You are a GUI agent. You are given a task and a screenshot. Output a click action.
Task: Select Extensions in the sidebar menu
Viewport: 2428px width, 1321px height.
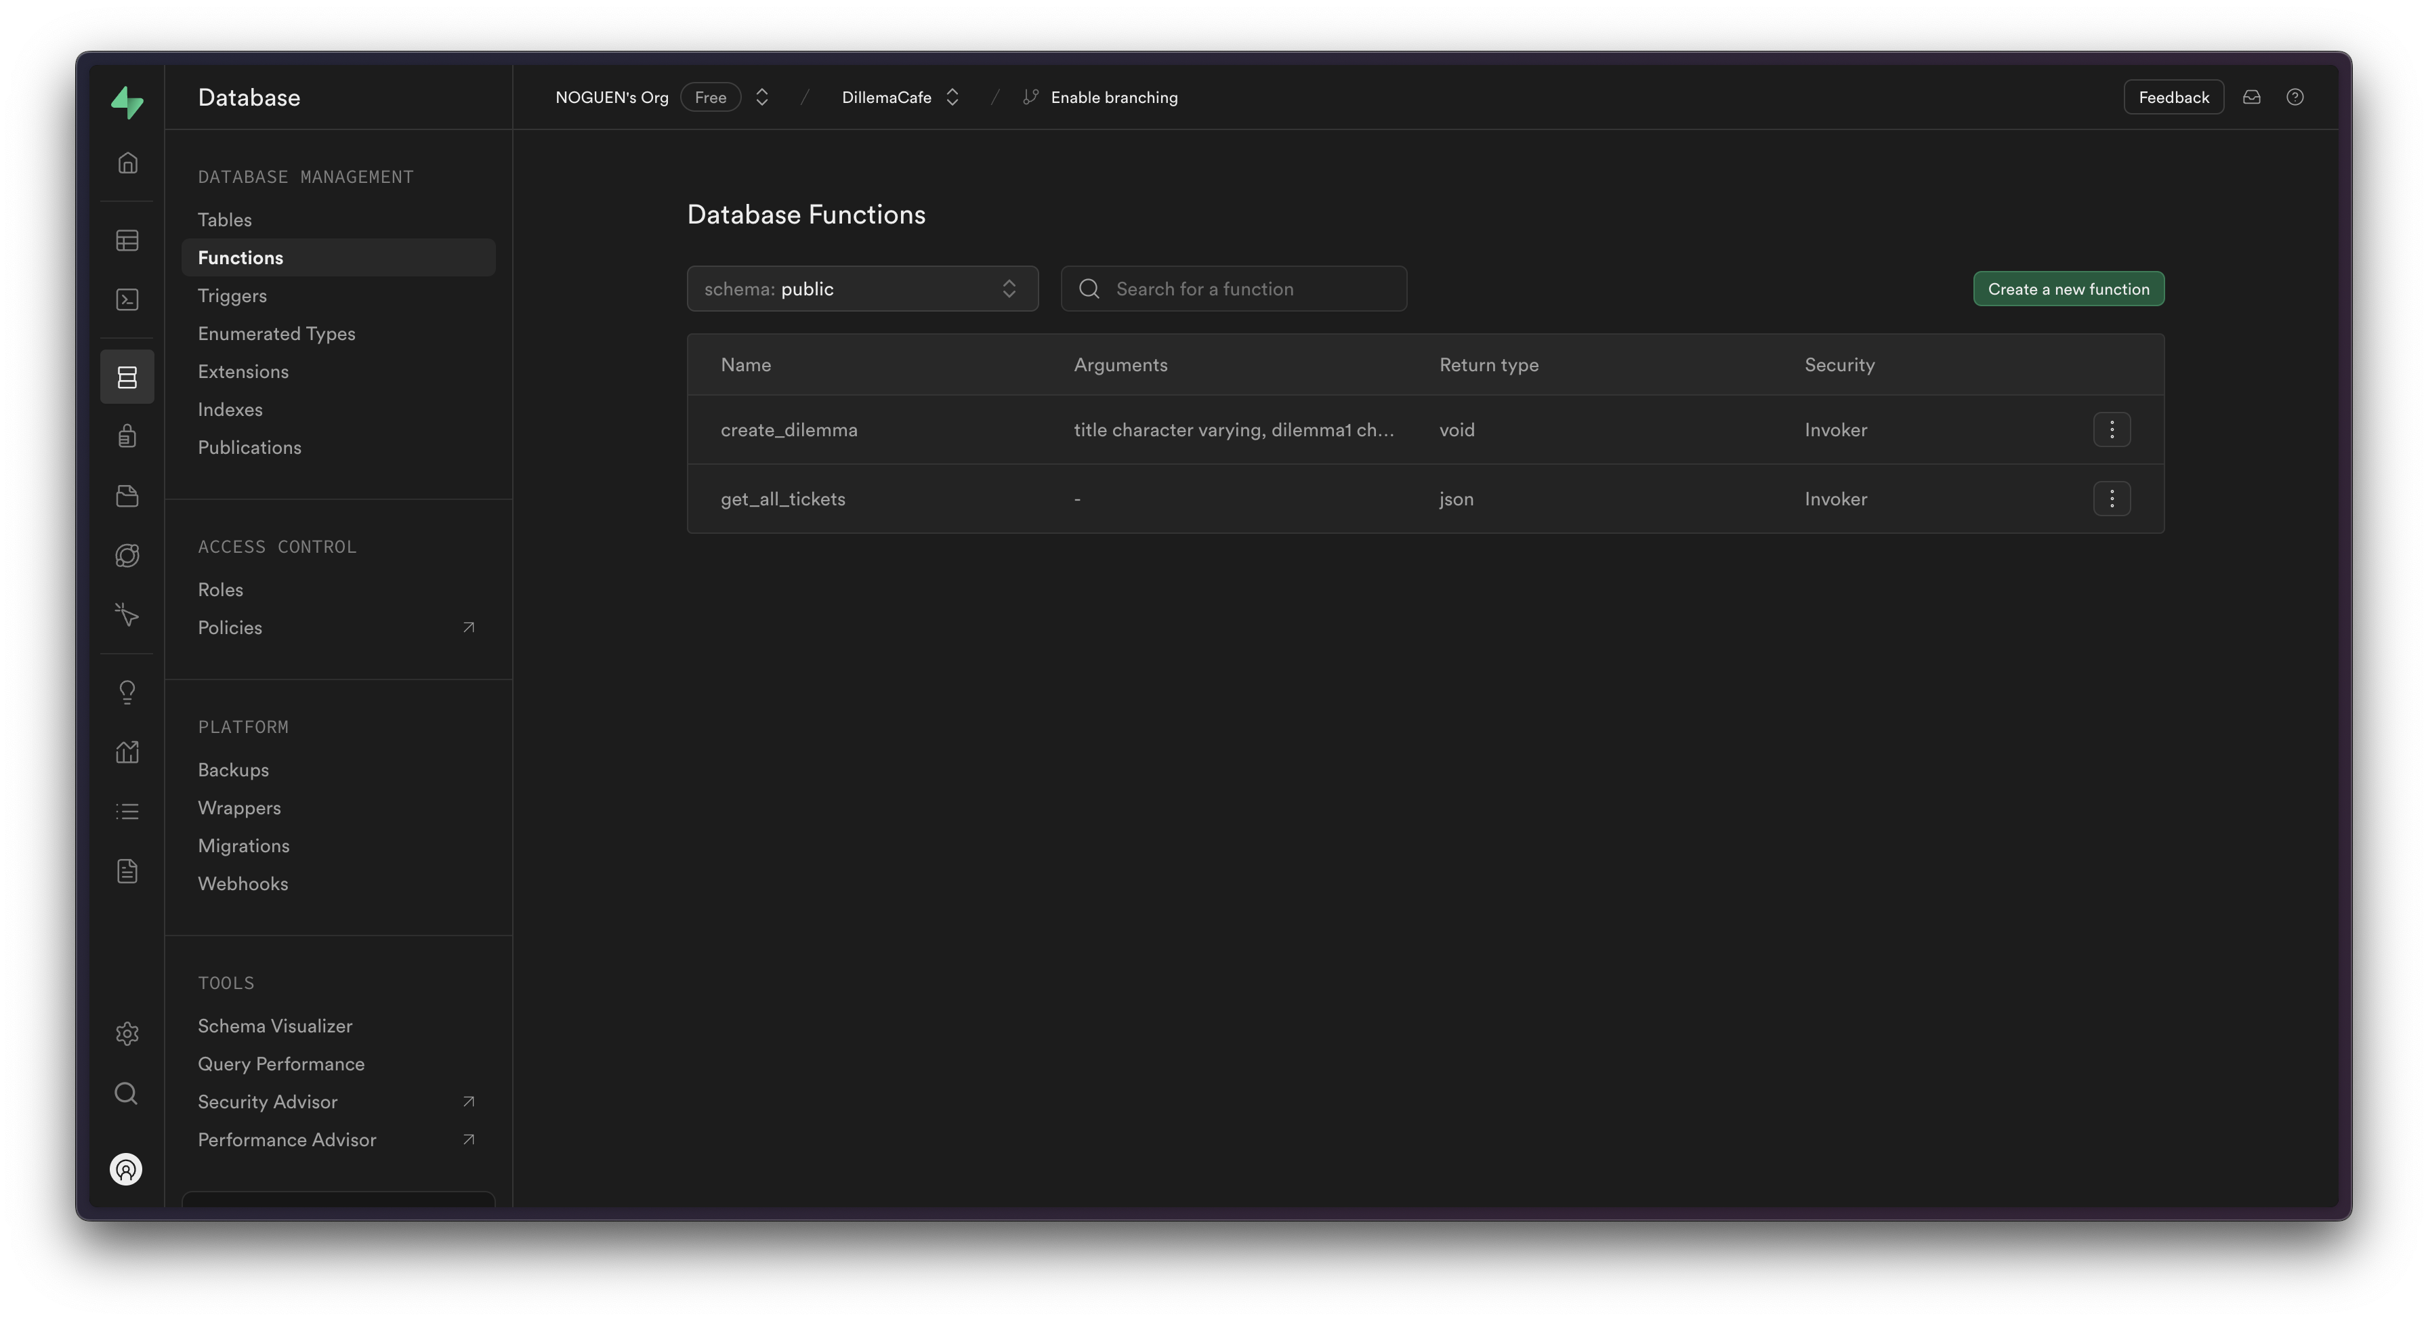coord(243,371)
